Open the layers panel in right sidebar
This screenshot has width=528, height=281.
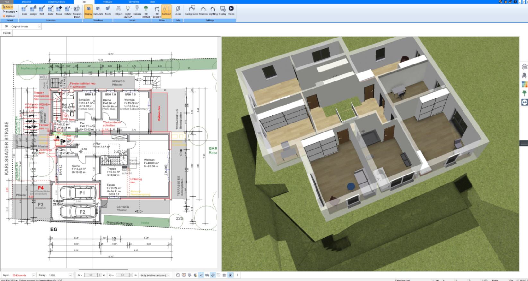click(524, 66)
